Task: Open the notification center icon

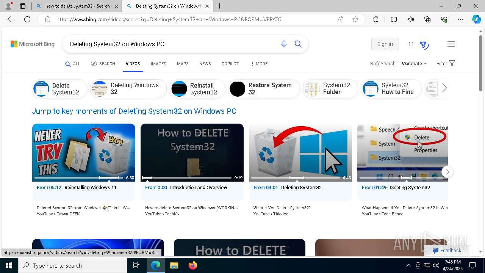Action: [472, 265]
